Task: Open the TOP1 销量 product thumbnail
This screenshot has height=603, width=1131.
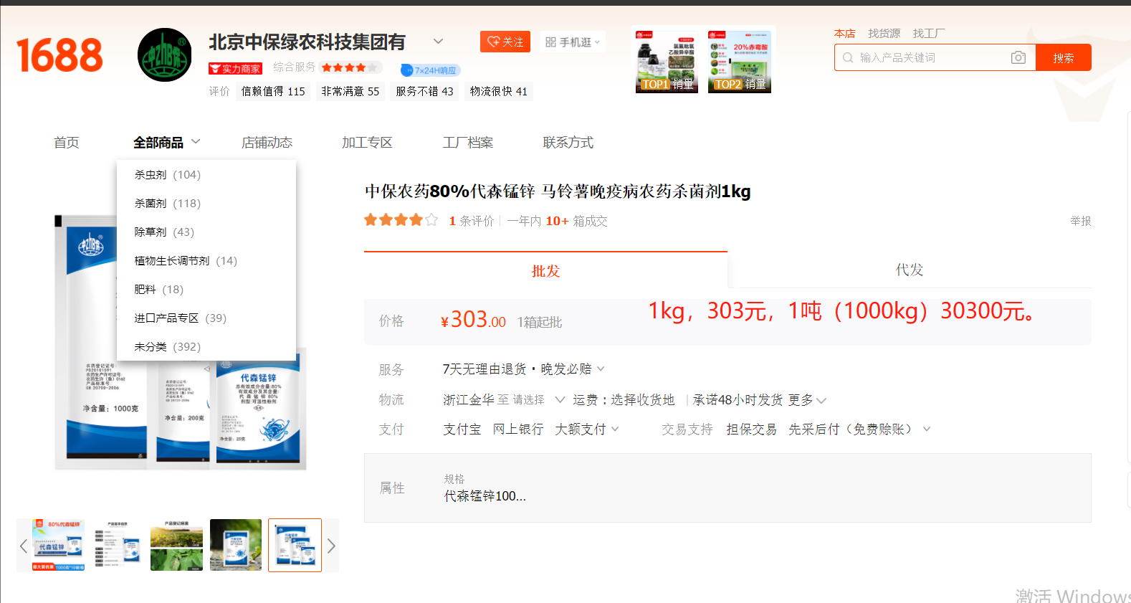Action: click(667, 61)
